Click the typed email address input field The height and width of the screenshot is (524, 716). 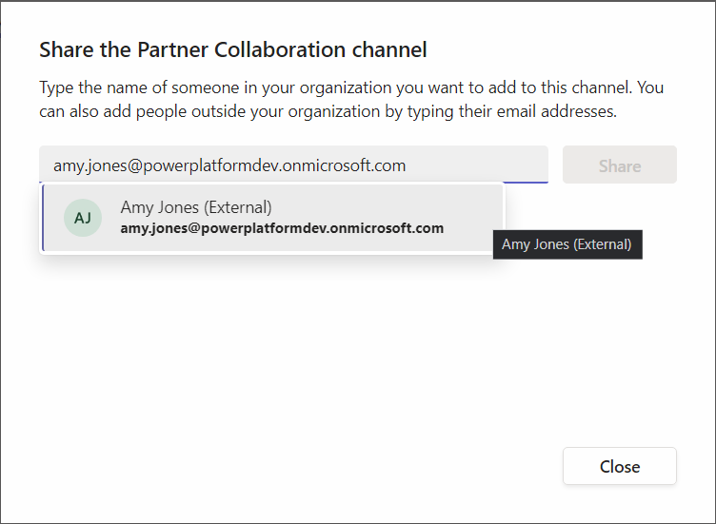(x=293, y=165)
